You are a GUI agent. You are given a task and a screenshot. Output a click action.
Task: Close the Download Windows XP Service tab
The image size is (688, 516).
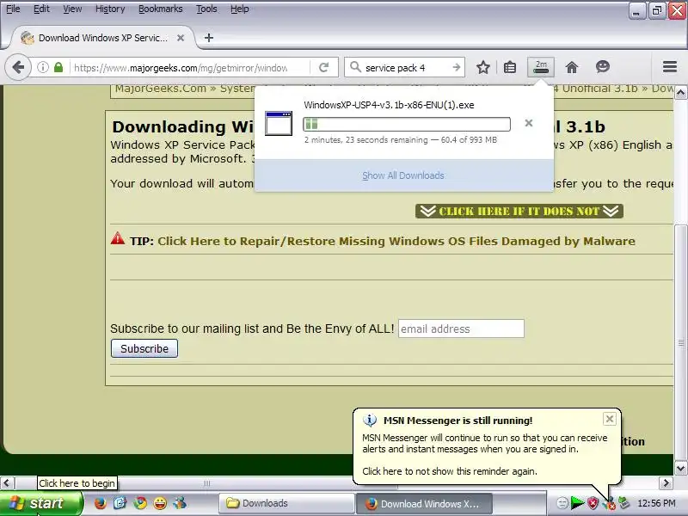[181, 38]
